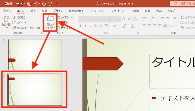Clear all formatting icon
Image resolution: width=195 pixels, height=111 pixels.
[x=136, y=19]
